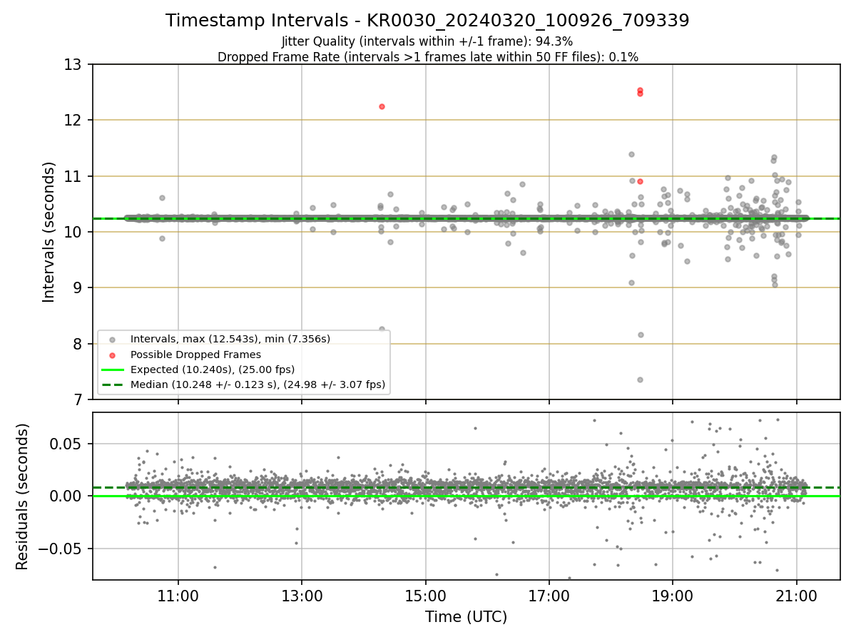
Task: Click the 'Residuals (seconds)' y-axis label
Action: 23,496
